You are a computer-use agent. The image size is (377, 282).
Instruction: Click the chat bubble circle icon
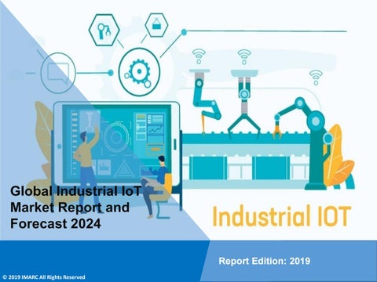pyautogui.click(x=58, y=72)
